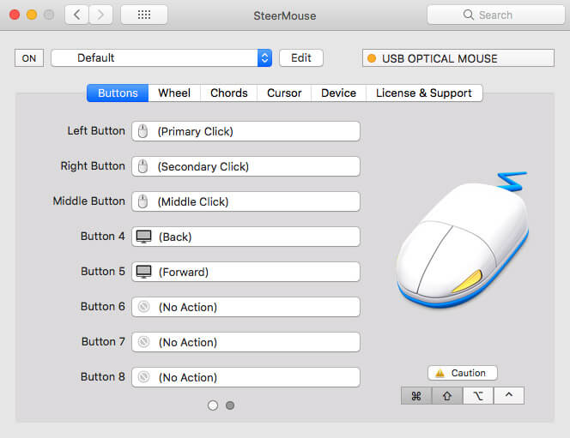
Task: Go forward with the right chevron
Action: pyautogui.click(x=100, y=15)
